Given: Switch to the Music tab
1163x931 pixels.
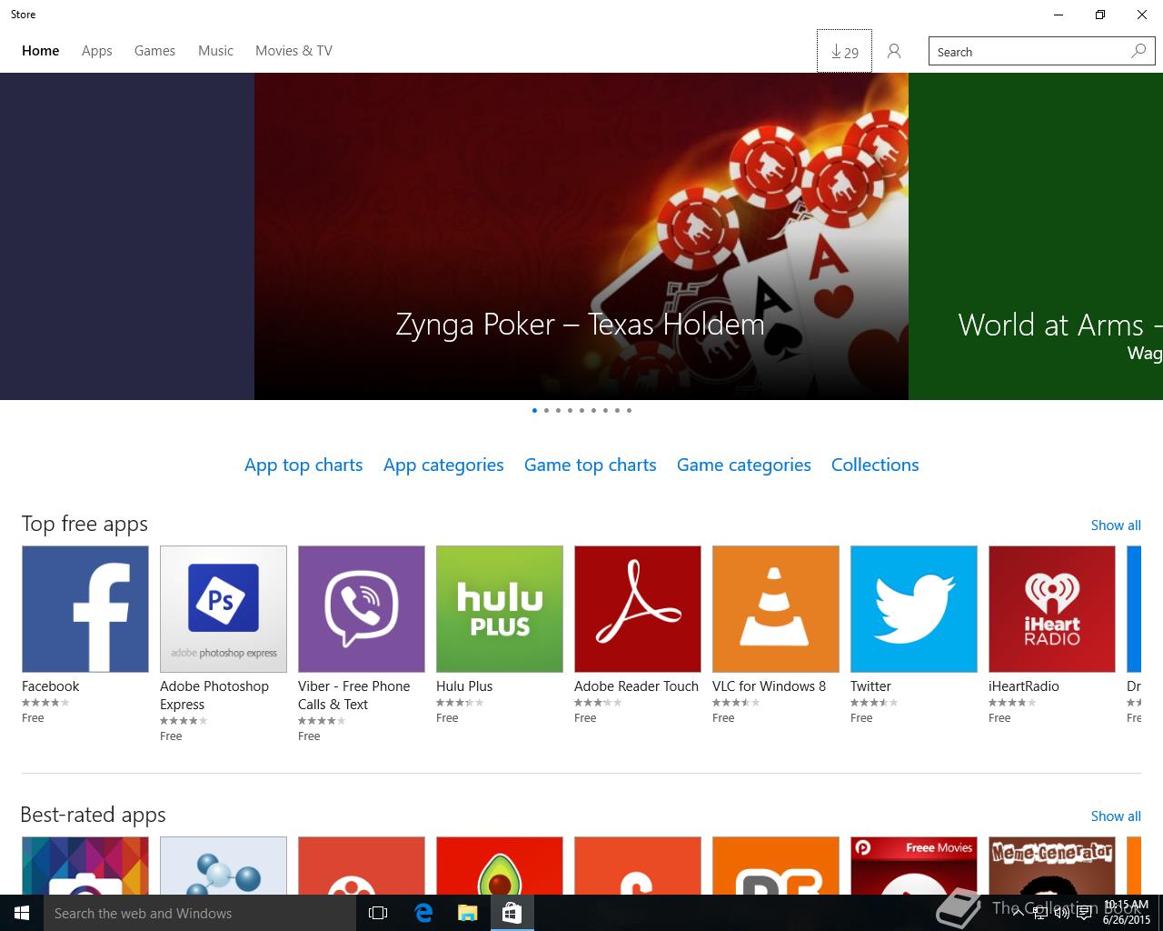Looking at the screenshot, I should (215, 51).
